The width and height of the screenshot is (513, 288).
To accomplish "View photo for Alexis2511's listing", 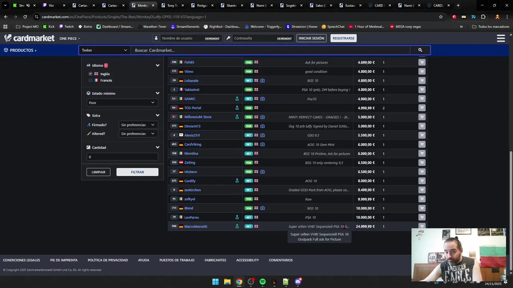I will point(263,135).
